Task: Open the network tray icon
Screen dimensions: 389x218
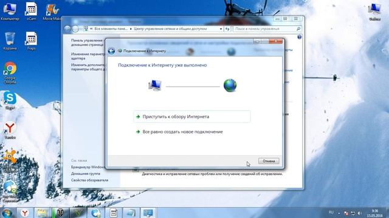Action: tap(353, 213)
